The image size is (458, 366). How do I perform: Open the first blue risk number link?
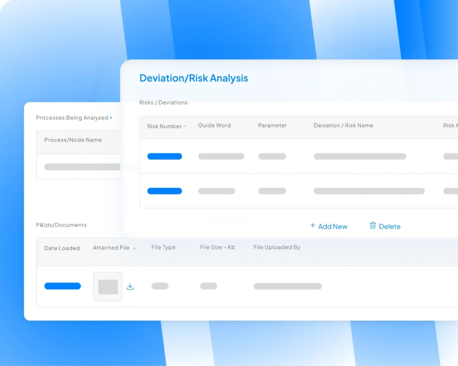[165, 156]
